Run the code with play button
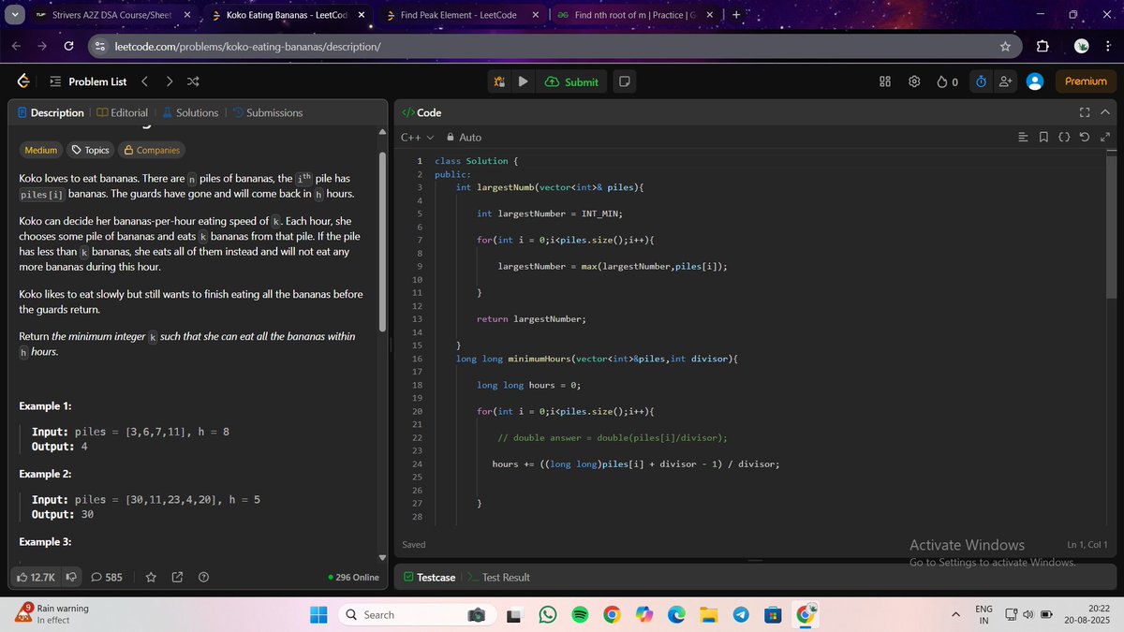This screenshot has height=632, width=1124. coord(523,81)
